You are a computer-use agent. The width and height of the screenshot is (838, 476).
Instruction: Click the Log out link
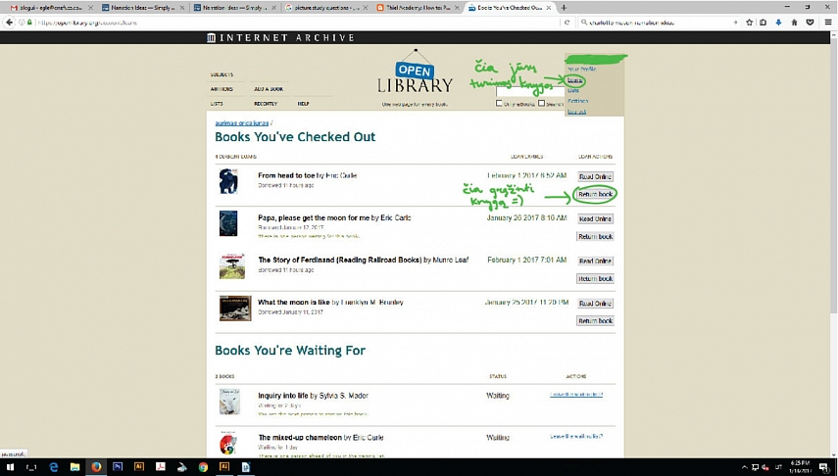(x=576, y=112)
